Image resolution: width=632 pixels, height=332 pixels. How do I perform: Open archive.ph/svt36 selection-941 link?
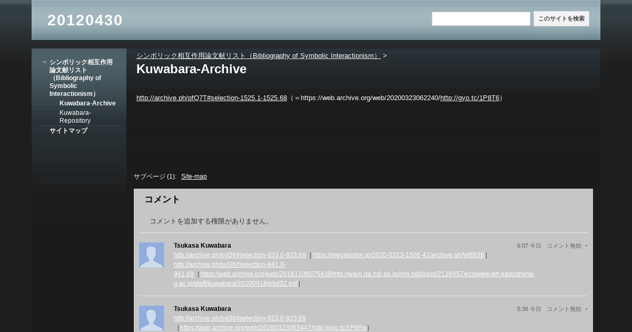click(230, 269)
